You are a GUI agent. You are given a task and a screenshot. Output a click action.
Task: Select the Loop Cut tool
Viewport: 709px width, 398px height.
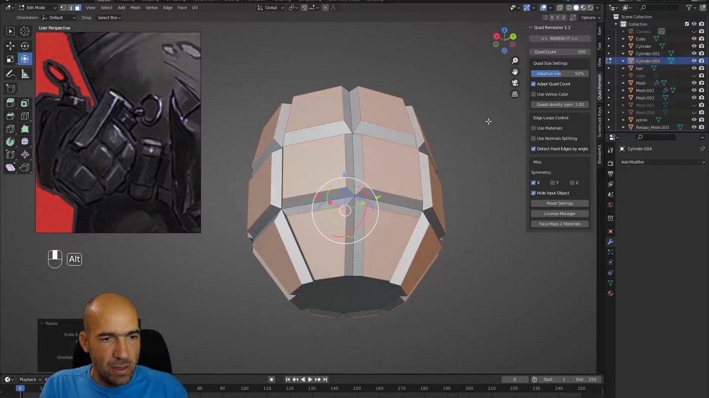[x=25, y=116]
